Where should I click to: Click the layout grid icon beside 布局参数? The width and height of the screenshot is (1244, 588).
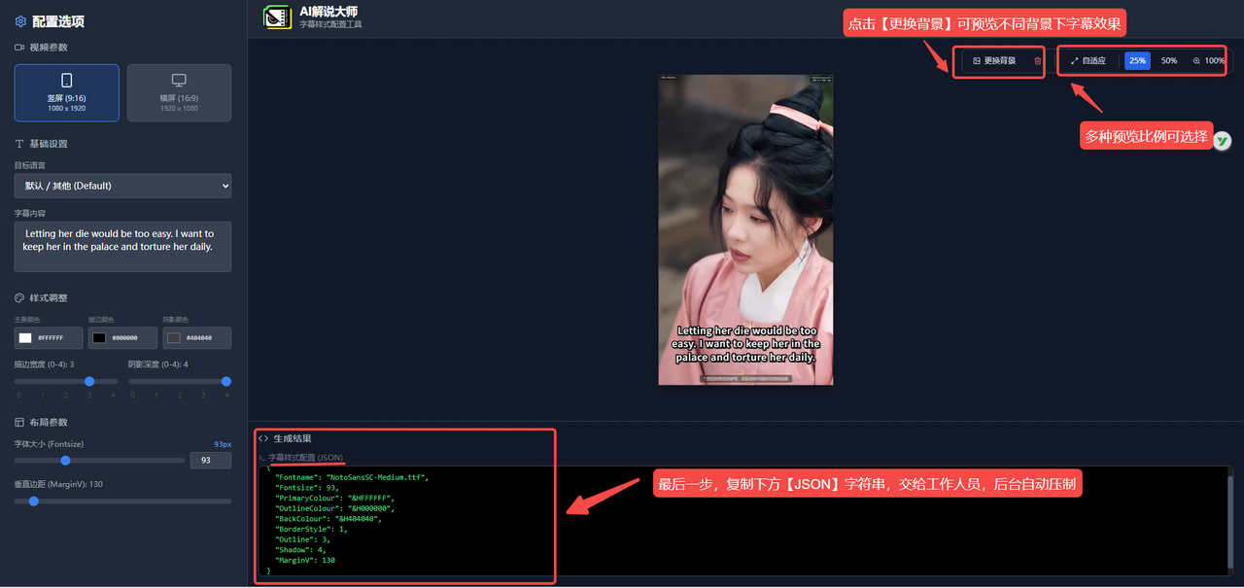pos(19,423)
